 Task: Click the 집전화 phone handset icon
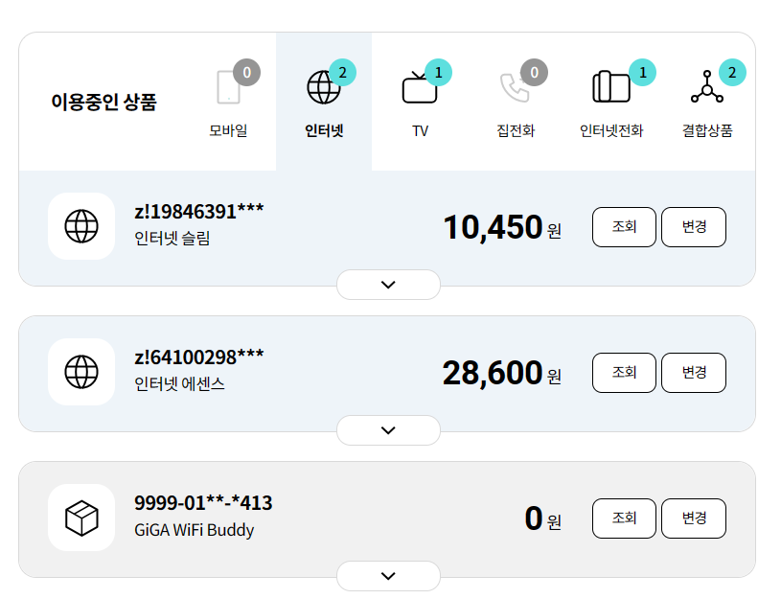click(x=515, y=87)
